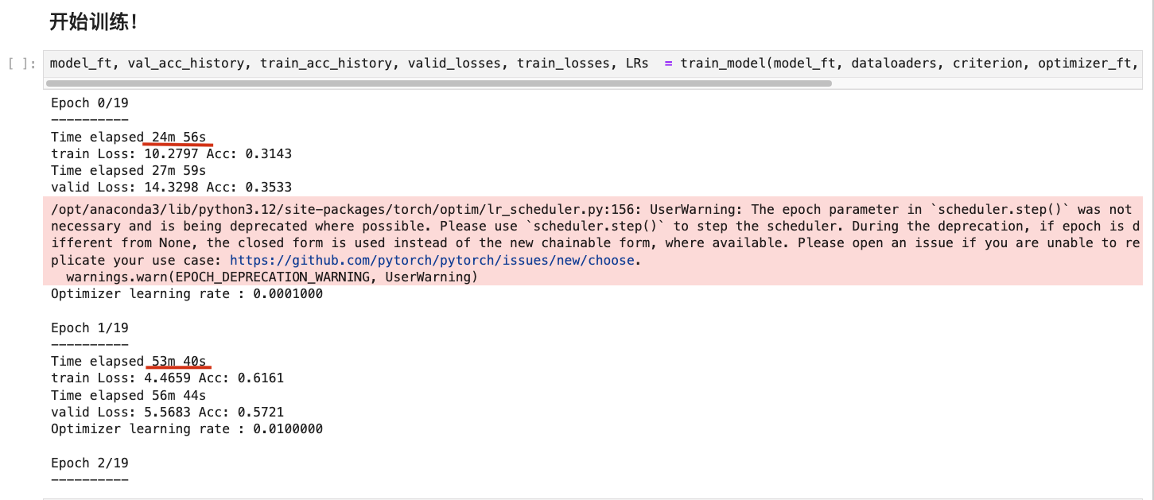Click 'train_model' function name in the code cell

(723, 64)
